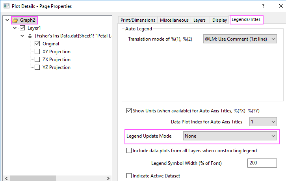Enable the XY Projection checkbox

pyautogui.click(x=37, y=52)
